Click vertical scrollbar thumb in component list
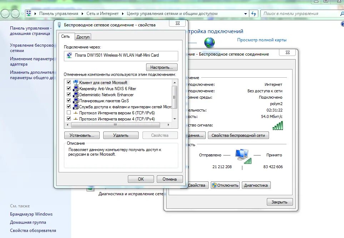 (175, 97)
